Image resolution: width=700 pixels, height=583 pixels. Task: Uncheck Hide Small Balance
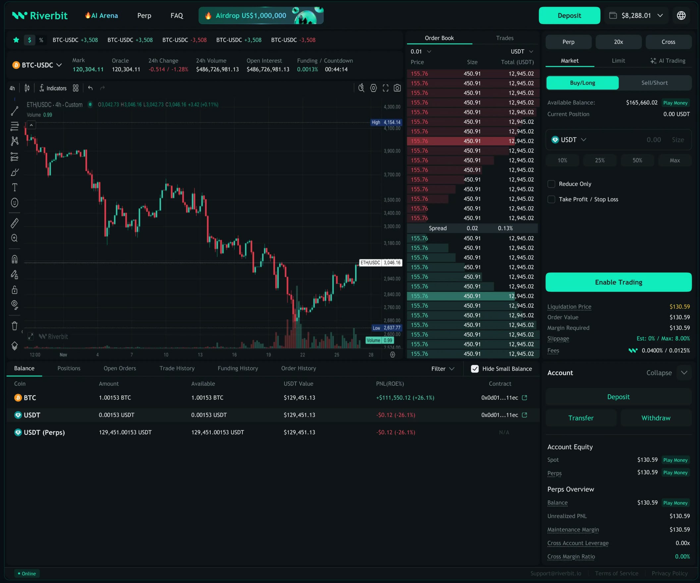coord(475,369)
